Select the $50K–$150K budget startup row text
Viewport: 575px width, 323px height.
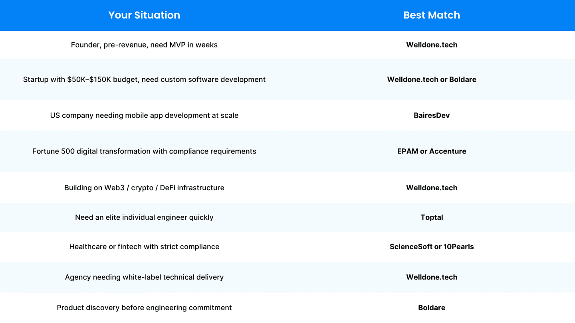144,79
